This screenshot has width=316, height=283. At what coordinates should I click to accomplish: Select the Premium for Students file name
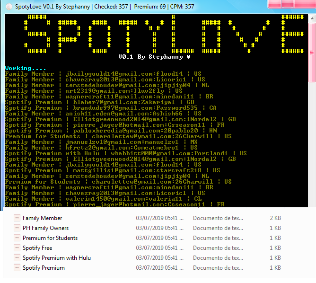50,238
